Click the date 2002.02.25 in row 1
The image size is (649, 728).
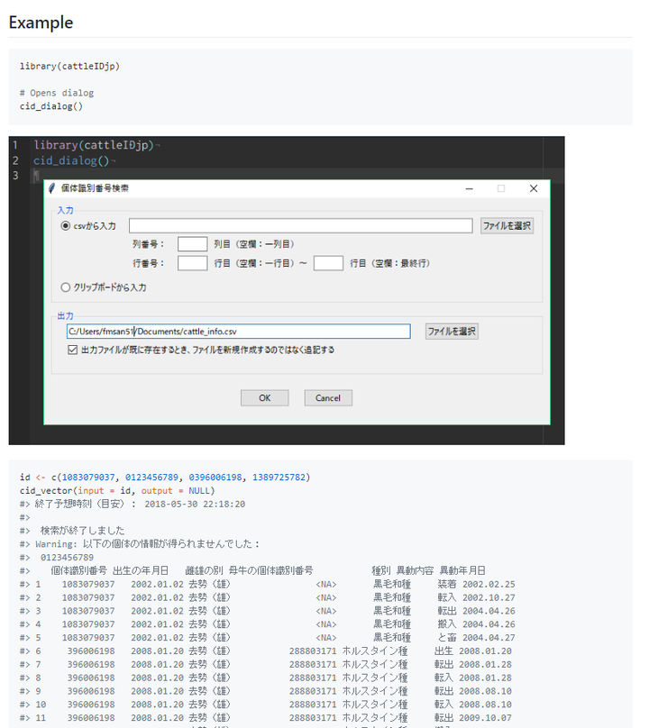click(489, 584)
